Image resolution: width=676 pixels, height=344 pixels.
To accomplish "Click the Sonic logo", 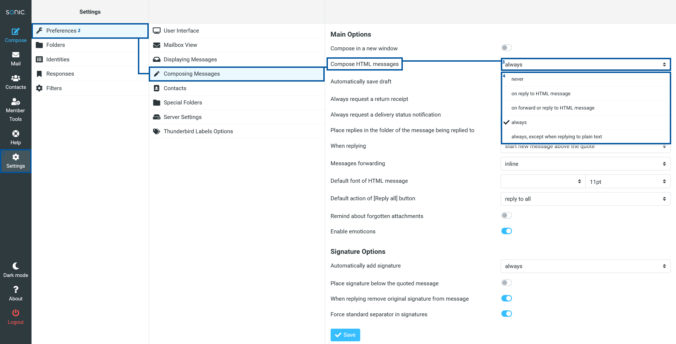I will (x=16, y=12).
